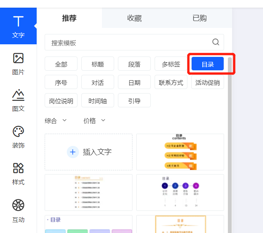Open the 图文 graphics sidebar icon
This screenshot has width=263, height=233.
pyautogui.click(x=18, y=95)
